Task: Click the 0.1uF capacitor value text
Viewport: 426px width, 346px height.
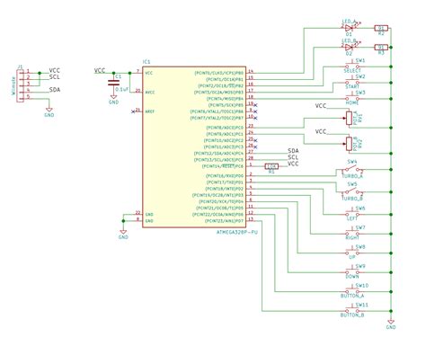Action: (x=122, y=89)
